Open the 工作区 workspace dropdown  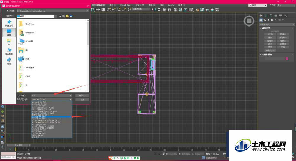point(286,5)
